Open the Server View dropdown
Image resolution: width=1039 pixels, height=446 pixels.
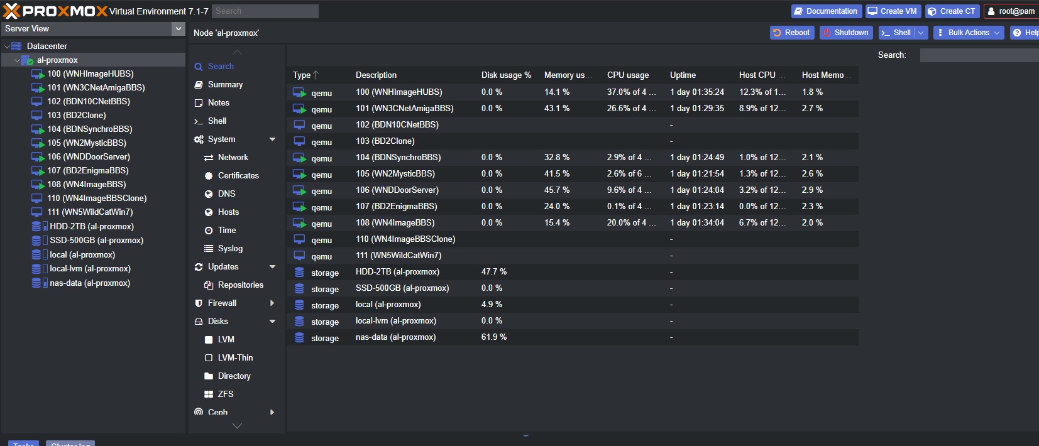179,28
